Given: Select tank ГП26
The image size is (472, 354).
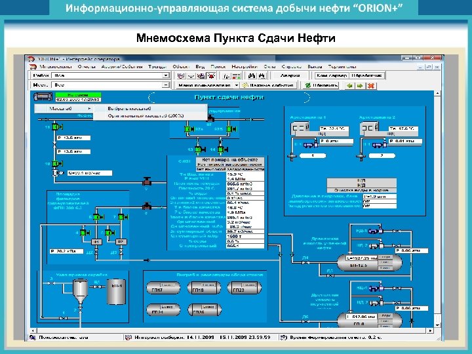Looking at the screenshot, I should [x=205, y=309].
